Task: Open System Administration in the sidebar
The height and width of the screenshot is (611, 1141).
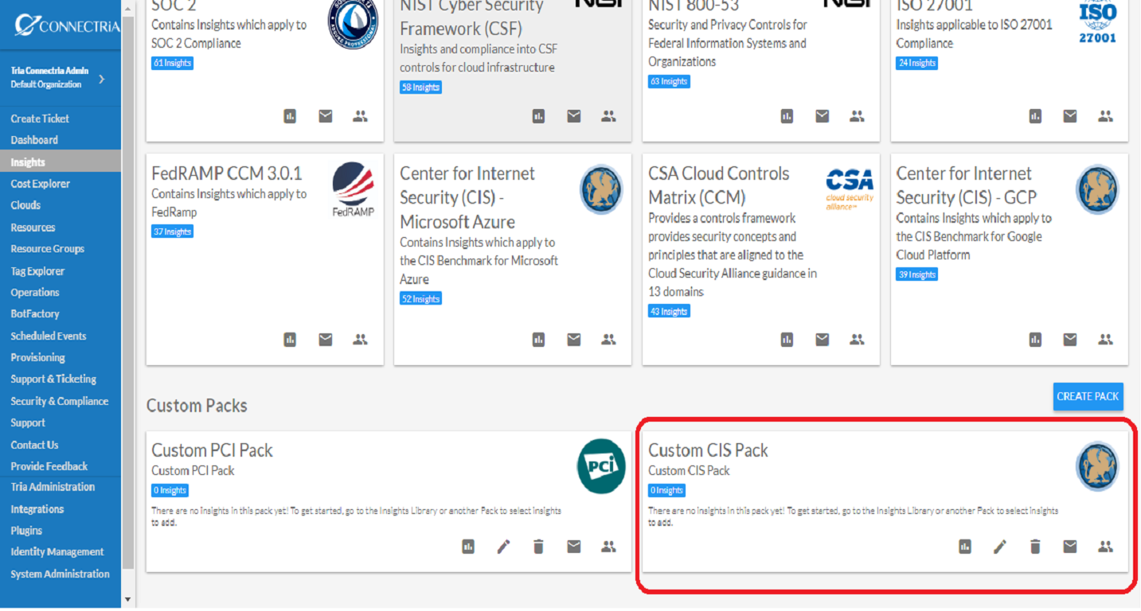Action: (x=61, y=574)
